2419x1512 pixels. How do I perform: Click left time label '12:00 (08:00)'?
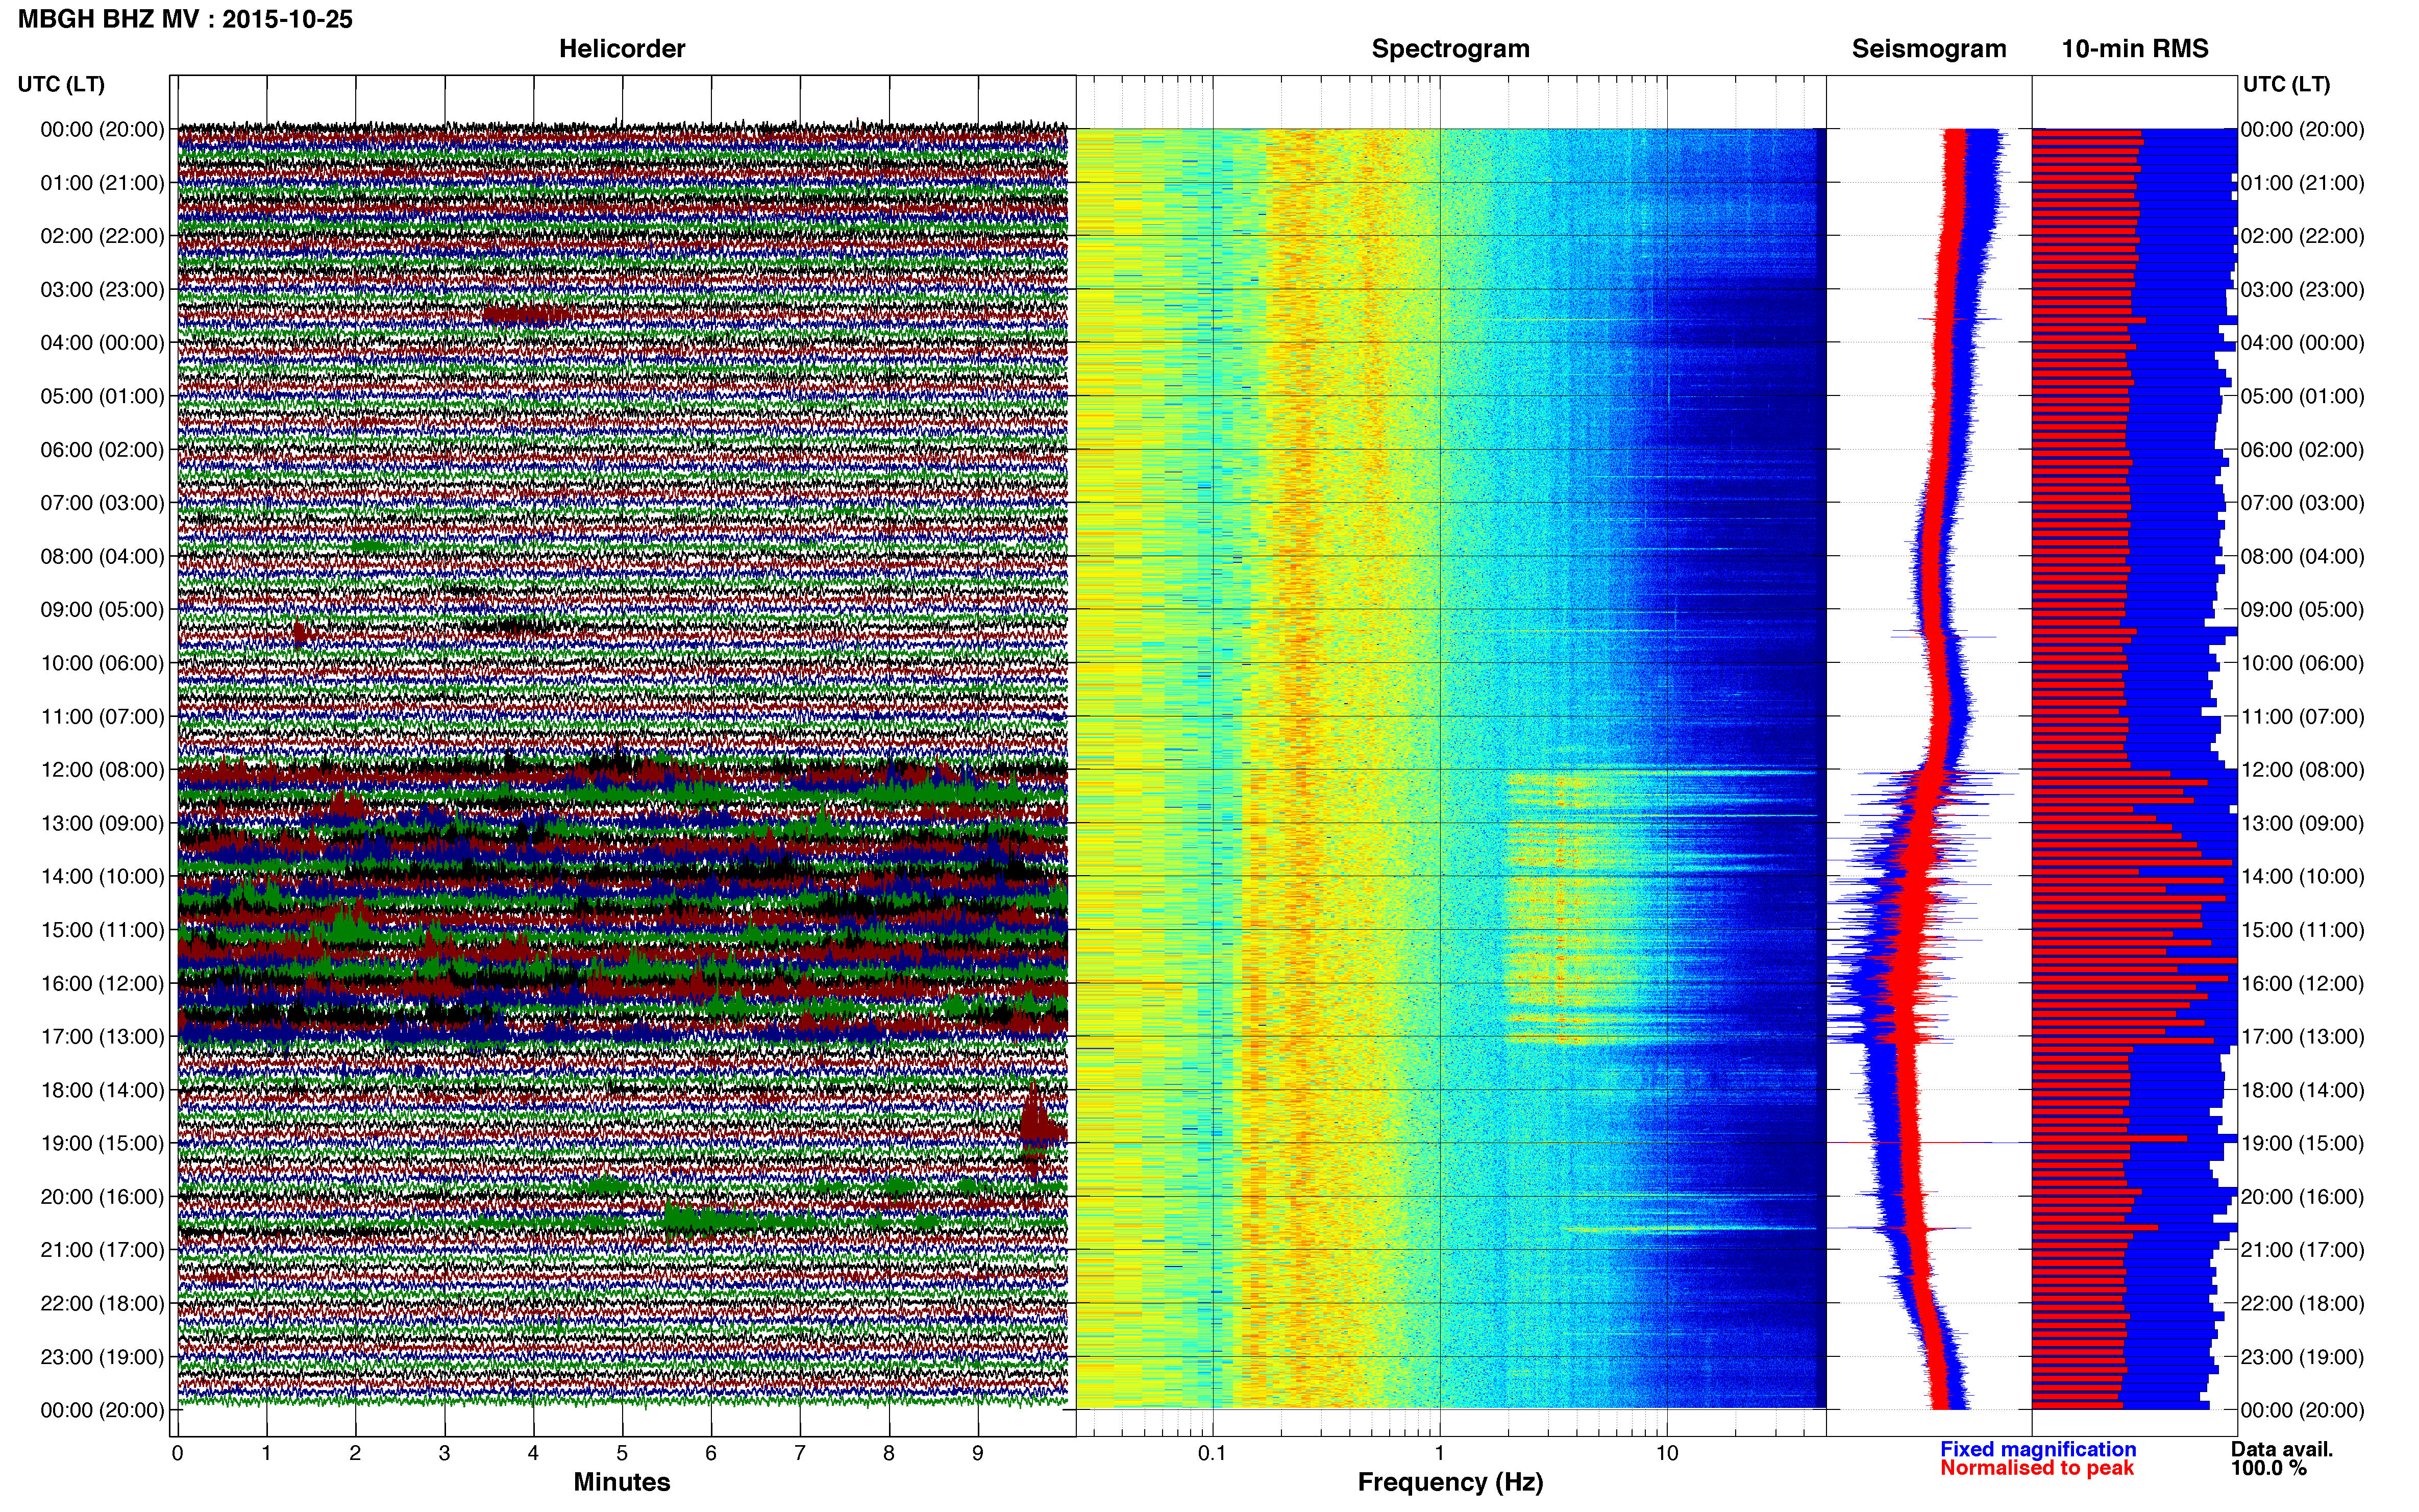[x=102, y=770]
